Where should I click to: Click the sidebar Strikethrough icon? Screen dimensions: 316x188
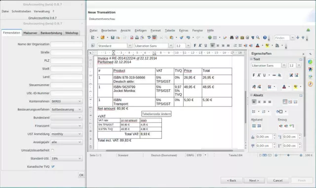pos(274,75)
